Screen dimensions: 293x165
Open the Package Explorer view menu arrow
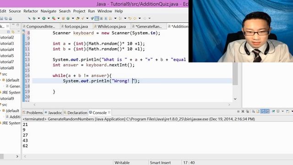click(18, 32)
